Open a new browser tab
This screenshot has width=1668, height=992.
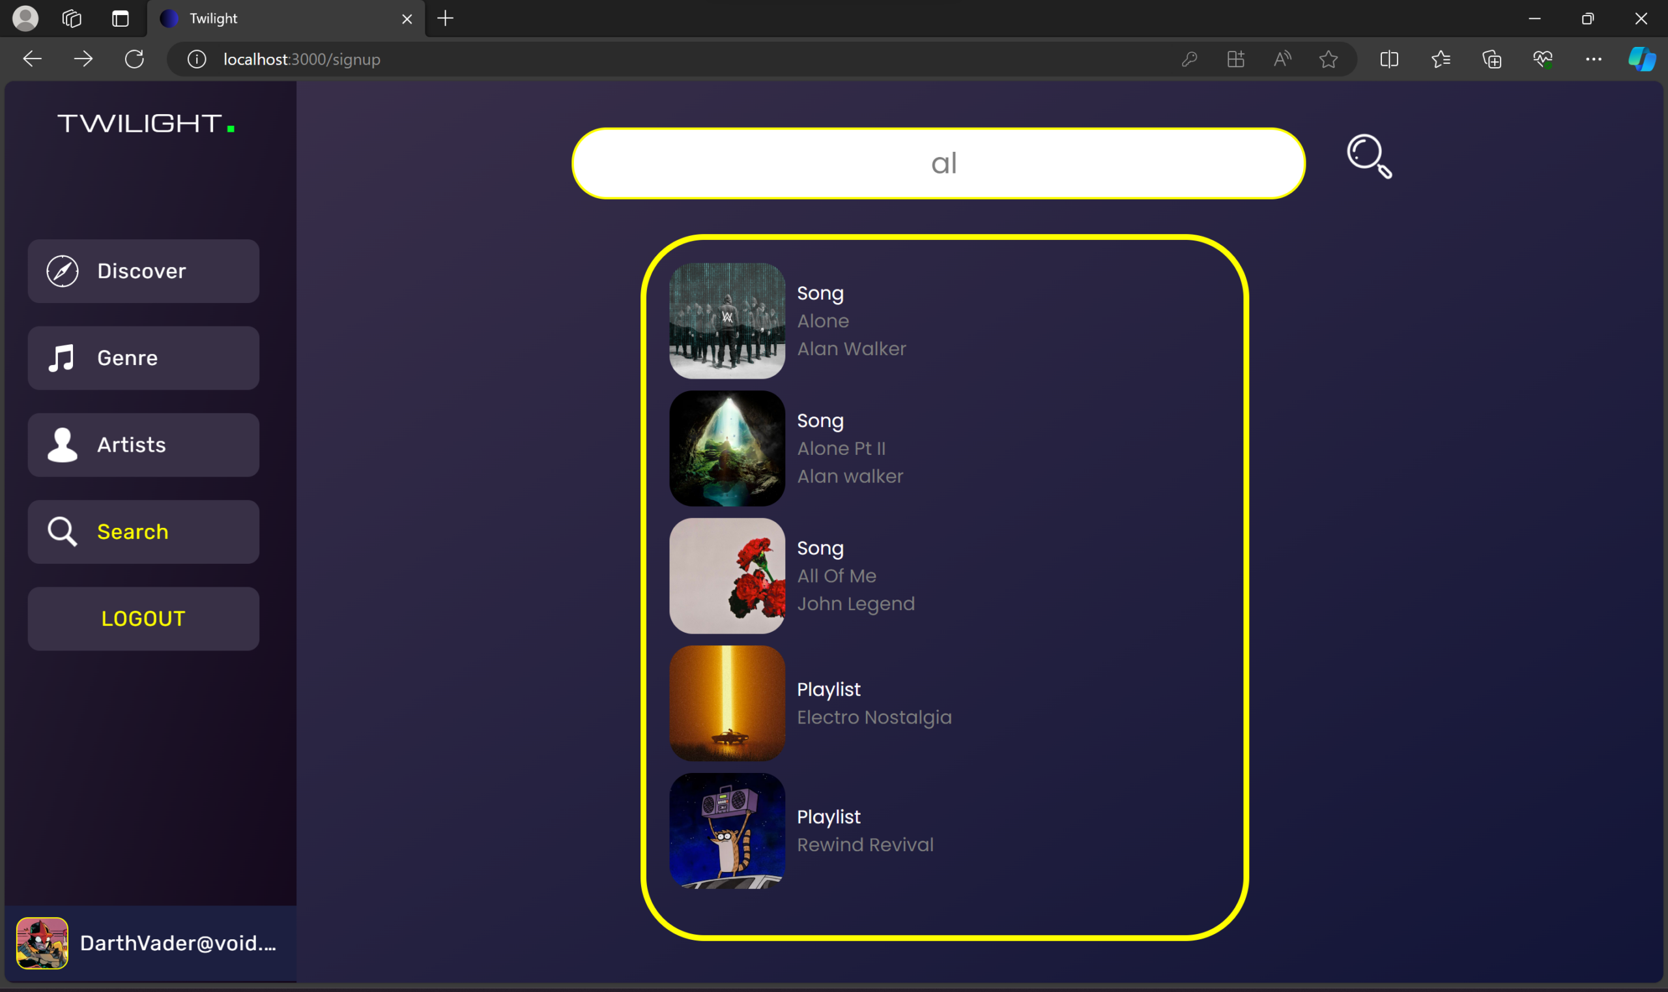tap(445, 18)
